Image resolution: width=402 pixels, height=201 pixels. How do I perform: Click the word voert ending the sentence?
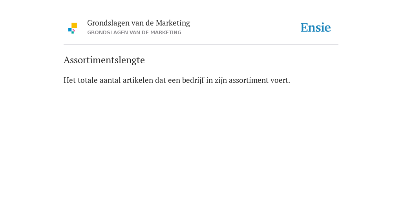[280, 80]
